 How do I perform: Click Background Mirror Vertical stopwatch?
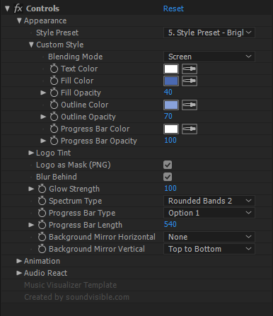(42, 249)
